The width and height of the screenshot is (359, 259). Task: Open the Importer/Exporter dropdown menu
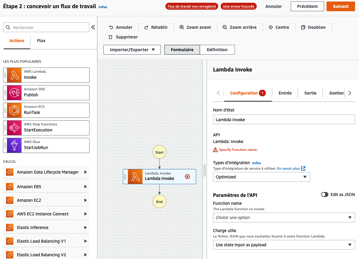click(x=132, y=50)
